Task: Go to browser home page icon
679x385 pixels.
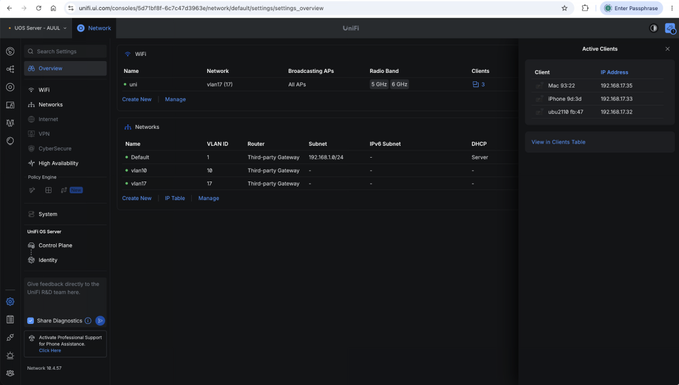Action: click(53, 8)
